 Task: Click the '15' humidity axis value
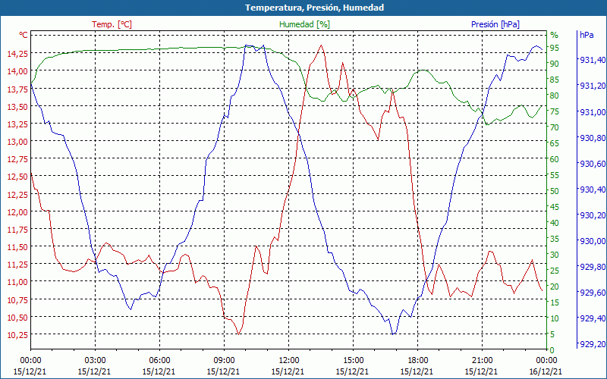(555, 302)
